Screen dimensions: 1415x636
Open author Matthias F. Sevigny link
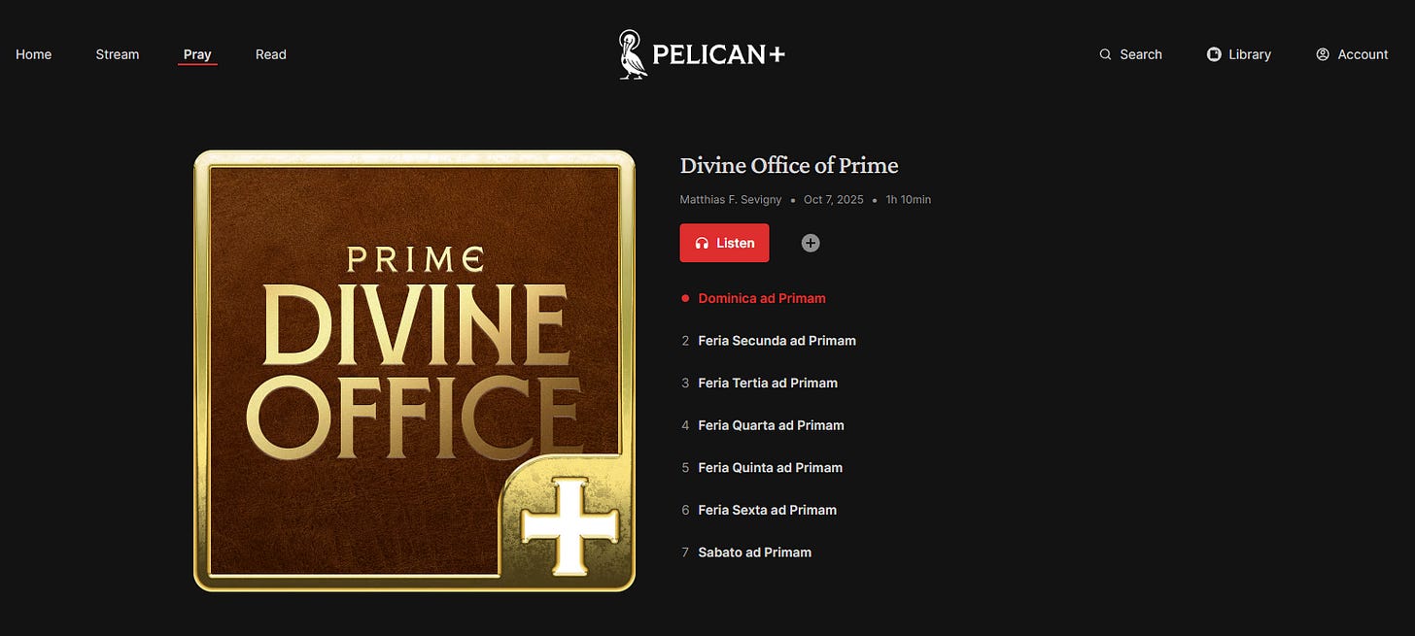coord(731,199)
